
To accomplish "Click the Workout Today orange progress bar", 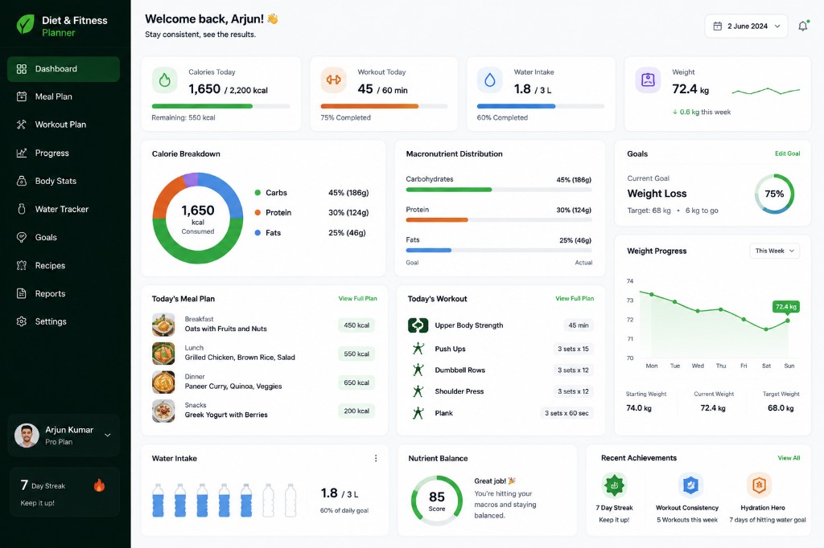I will click(384, 106).
